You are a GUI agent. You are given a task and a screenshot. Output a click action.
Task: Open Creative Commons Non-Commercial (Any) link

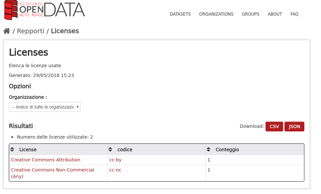[53, 173]
